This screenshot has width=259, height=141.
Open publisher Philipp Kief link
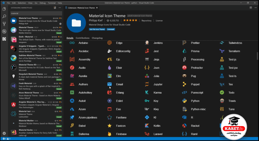[96, 20]
